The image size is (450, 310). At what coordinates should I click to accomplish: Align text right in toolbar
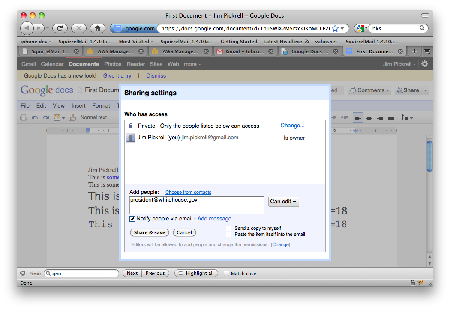(380, 117)
